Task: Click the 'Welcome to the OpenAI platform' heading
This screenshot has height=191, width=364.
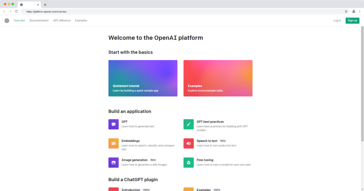Action: (156, 38)
